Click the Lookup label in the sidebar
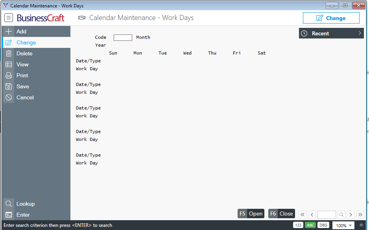Image resolution: width=369 pixels, height=230 pixels. coord(26,204)
